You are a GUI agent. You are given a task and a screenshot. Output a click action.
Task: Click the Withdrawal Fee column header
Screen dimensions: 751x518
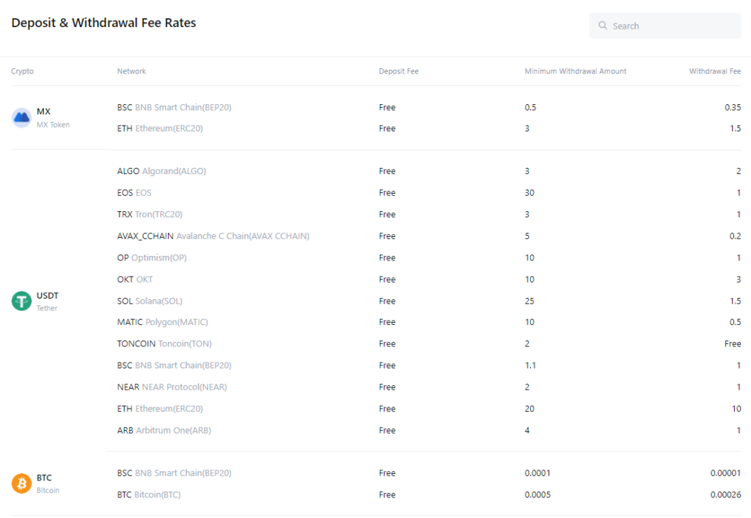coord(715,71)
